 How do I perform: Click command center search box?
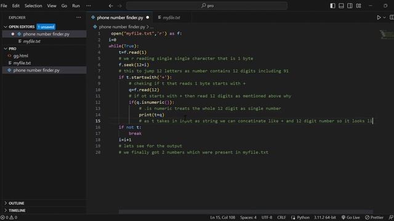[x=207, y=6]
